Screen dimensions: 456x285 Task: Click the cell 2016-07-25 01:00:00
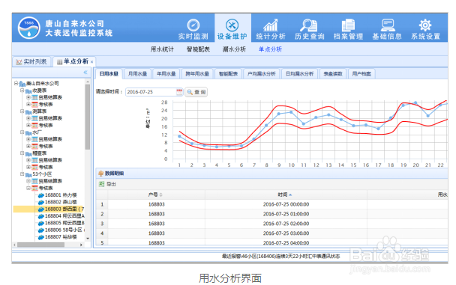point(286,214)
